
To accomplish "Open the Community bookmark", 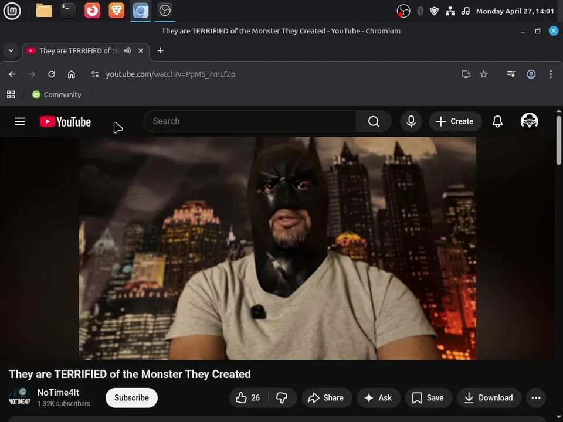I will [56, 95].
